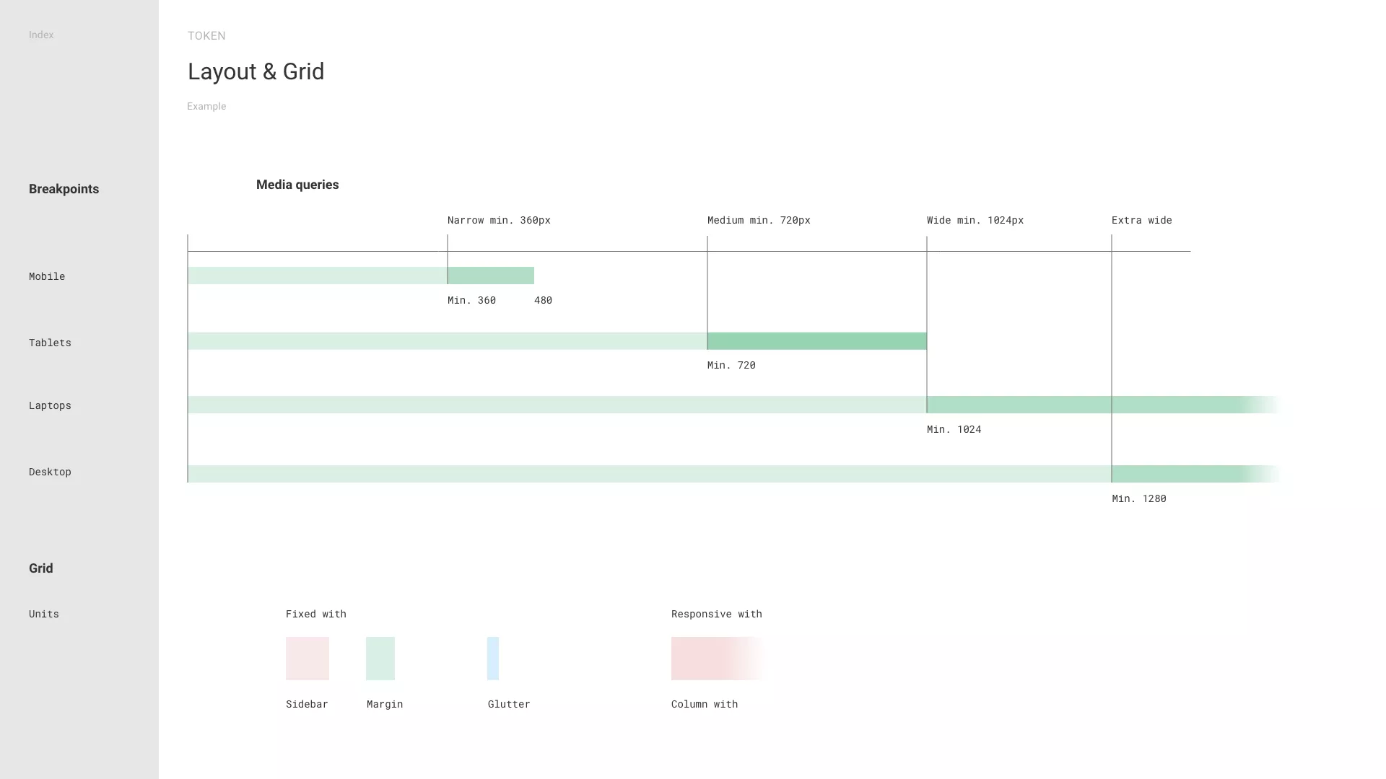Click the Mobile sidebar item
The image size is (1386, 779).
tap(47, 276)
